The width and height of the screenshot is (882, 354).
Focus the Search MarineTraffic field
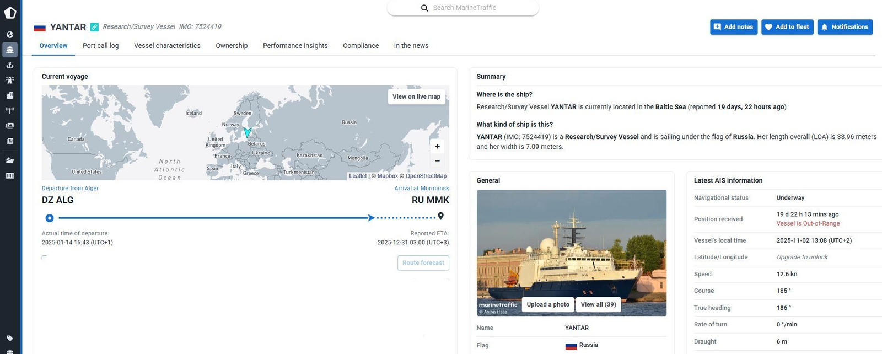click(x=463, y=8)
